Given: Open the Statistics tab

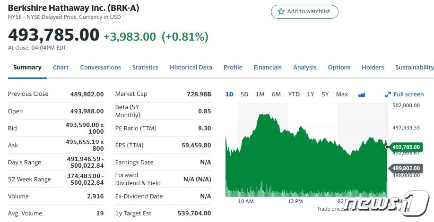Looking at the screenshot, I should click(145, 68).
